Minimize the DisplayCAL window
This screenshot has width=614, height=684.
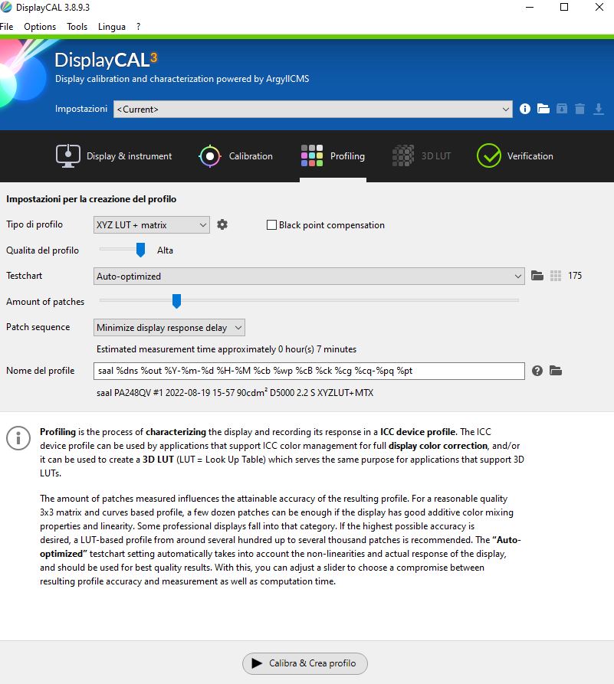click(530, 8)
